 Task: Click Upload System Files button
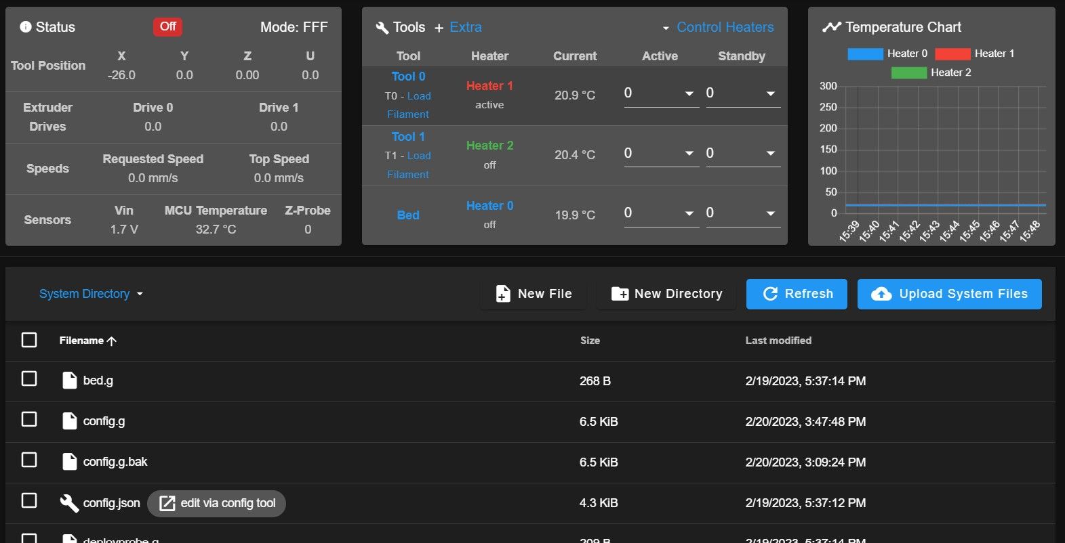coord(950,294)
